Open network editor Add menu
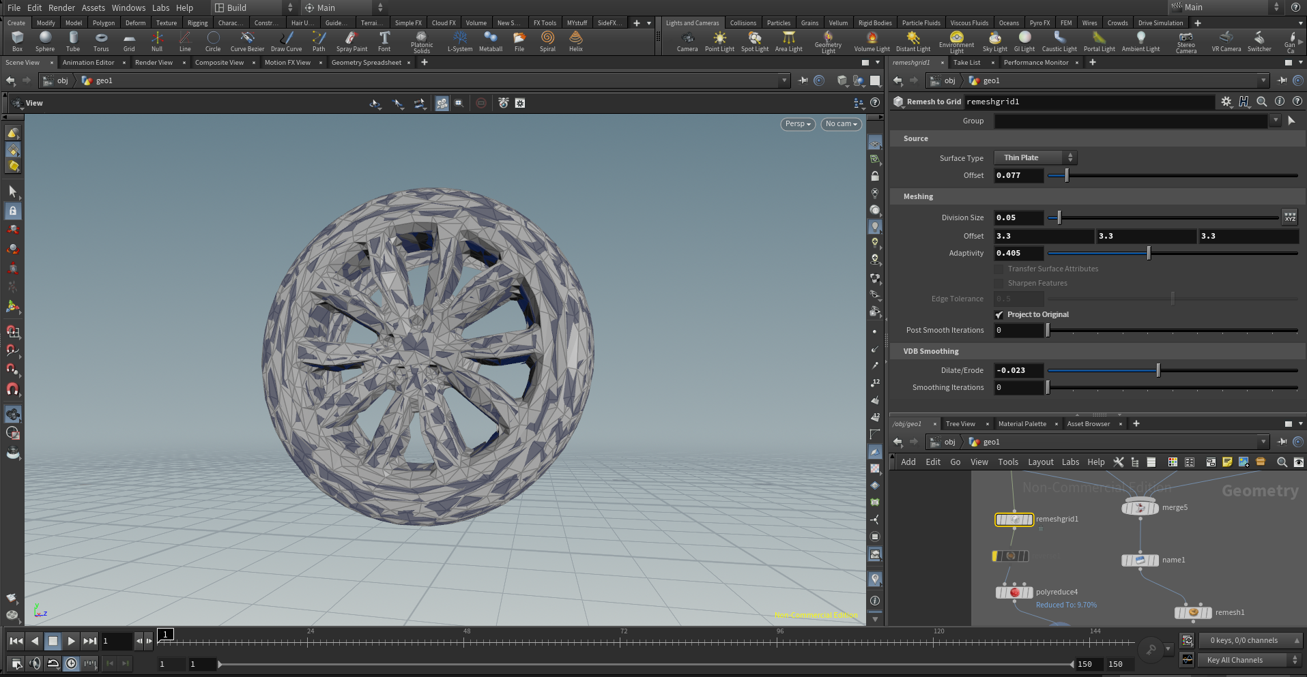 (x=908, y=462)
